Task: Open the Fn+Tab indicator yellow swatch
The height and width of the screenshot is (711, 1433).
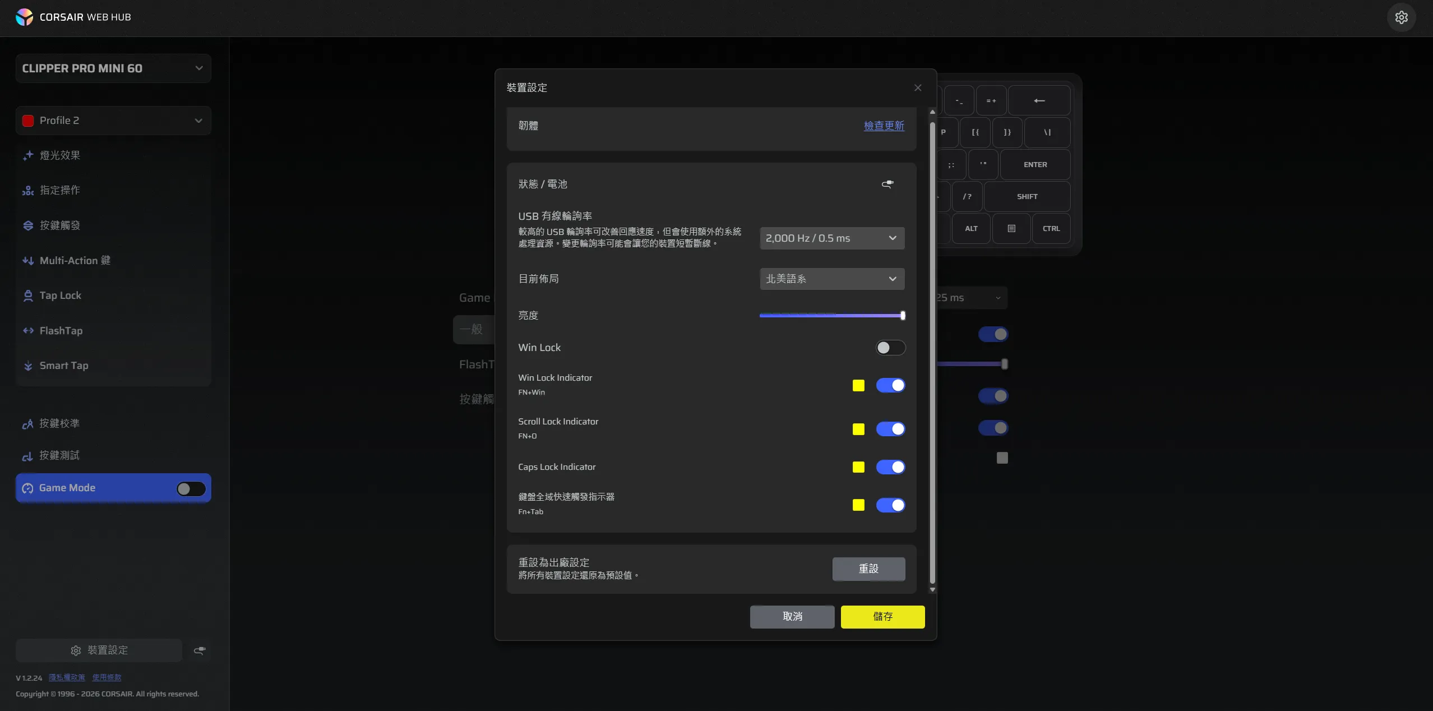Action: [x=858, y=505]
